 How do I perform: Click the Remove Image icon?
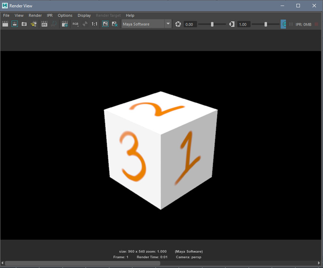tap(115, 24)
